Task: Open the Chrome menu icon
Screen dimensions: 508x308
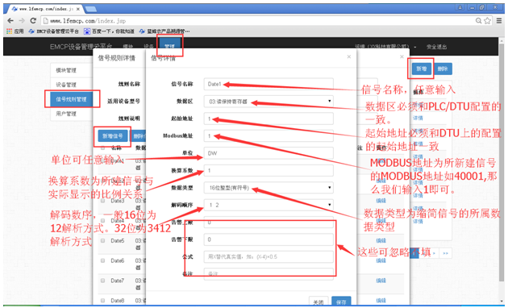Action: tap(499, 21)
